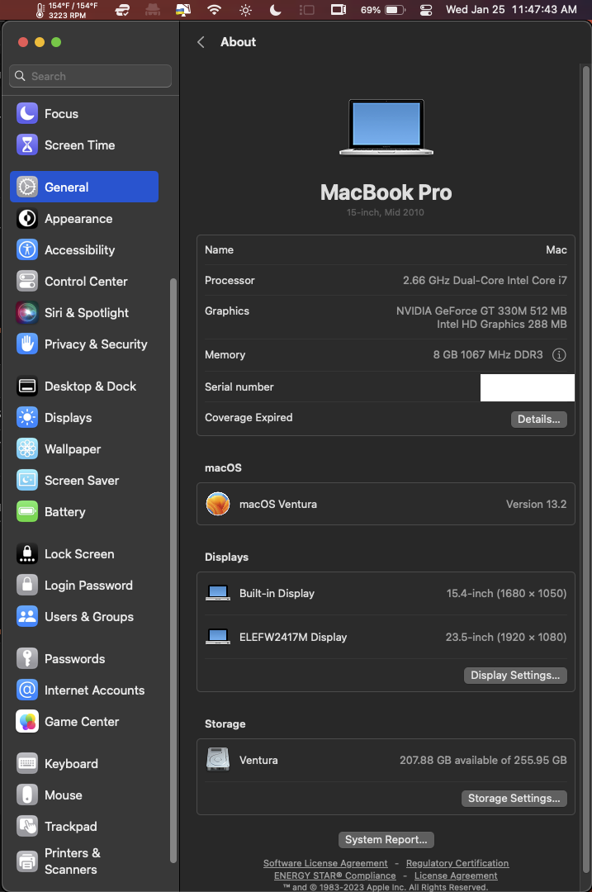Open Regulatory Certification link
Image resolution: width=592 pixels, height=892 pixels.
[457, 863]
